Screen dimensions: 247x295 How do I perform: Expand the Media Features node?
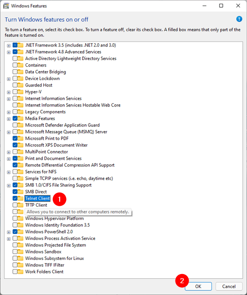click(x=9, y=119)
